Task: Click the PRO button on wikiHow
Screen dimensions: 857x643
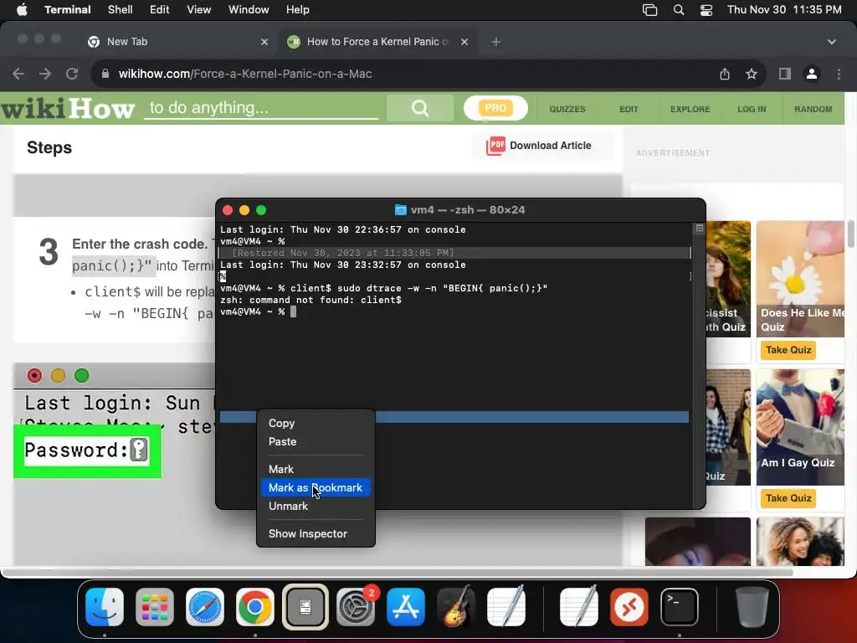Action: pyautogui.click(x=495, y=108)
